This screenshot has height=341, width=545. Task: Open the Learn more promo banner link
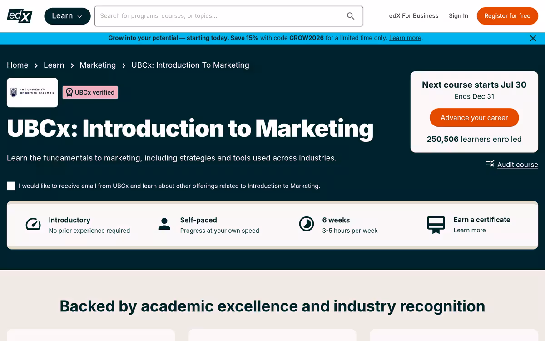pos(405,38)
